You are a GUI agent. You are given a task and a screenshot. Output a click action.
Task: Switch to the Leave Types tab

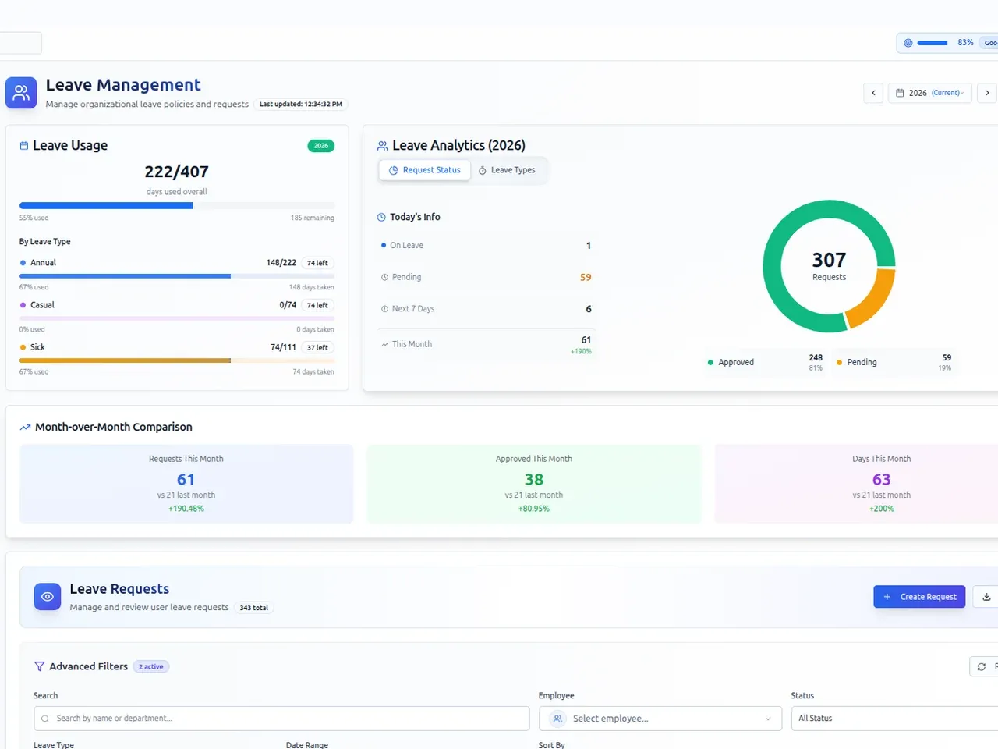click(507, 170)
